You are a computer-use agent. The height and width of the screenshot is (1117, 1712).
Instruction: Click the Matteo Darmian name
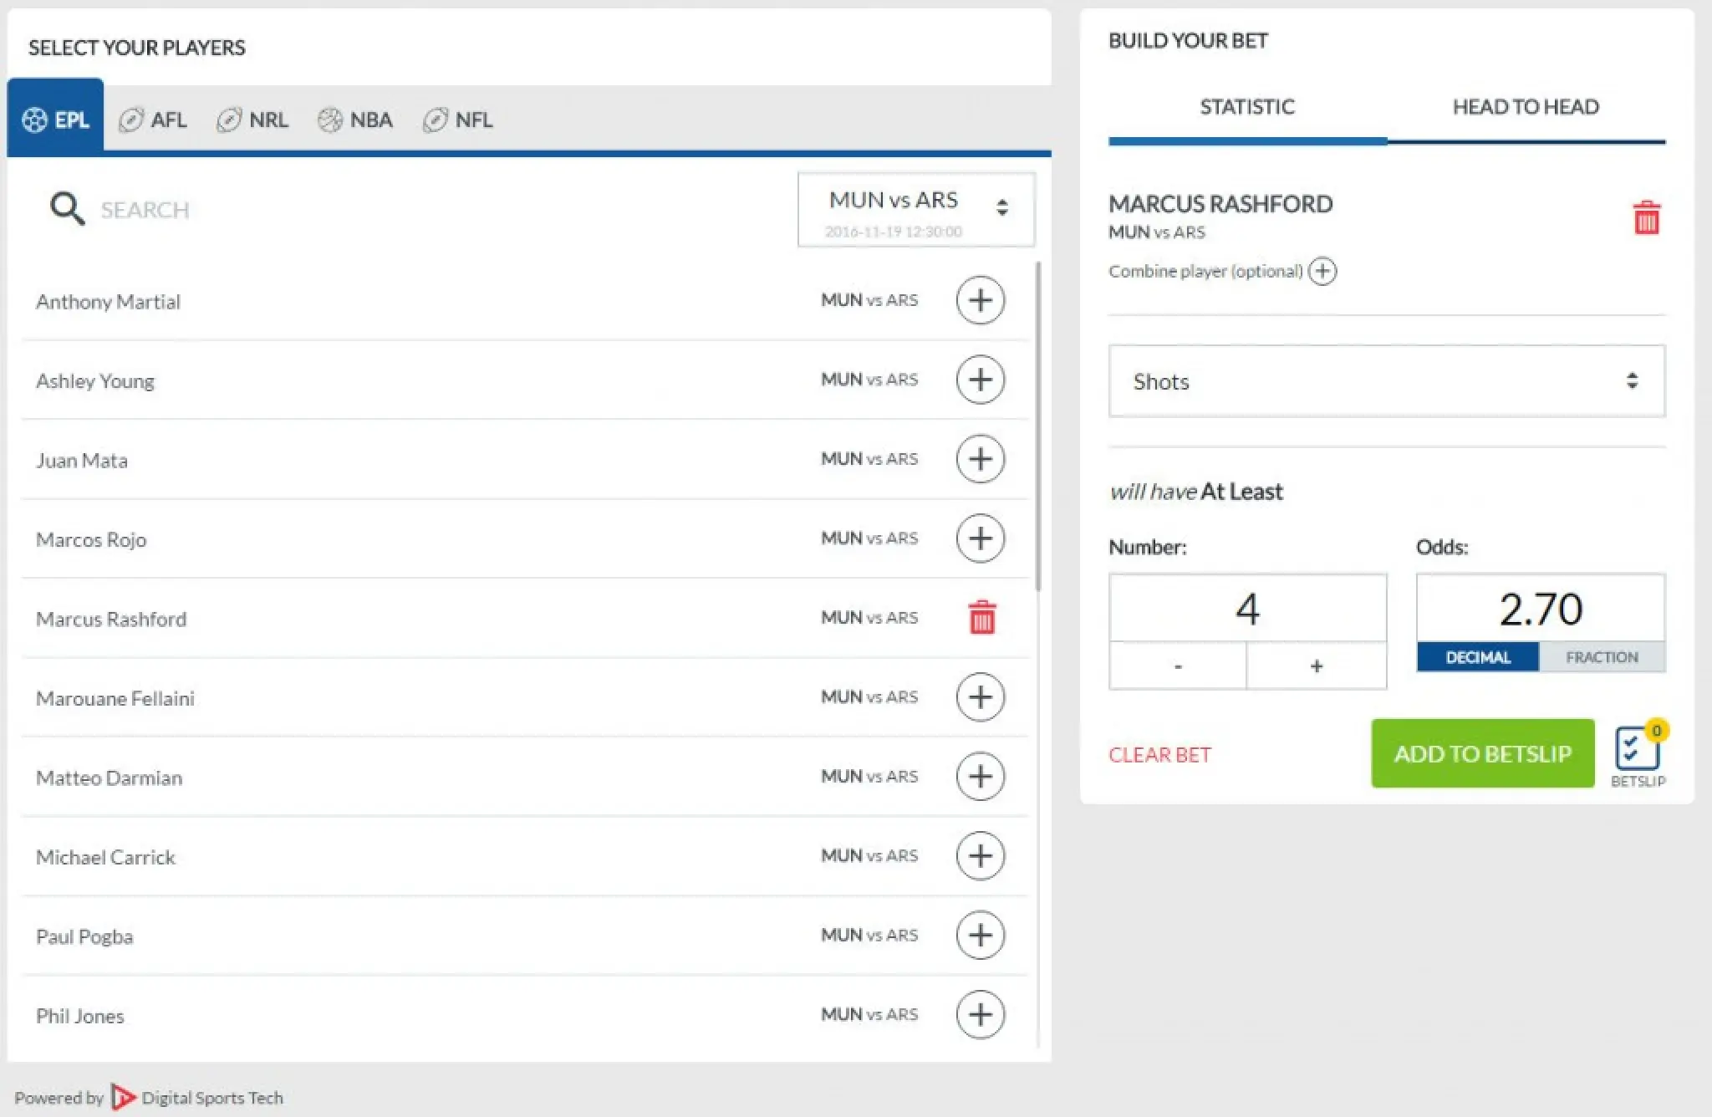pyautogui.click(x=109, y=778)
